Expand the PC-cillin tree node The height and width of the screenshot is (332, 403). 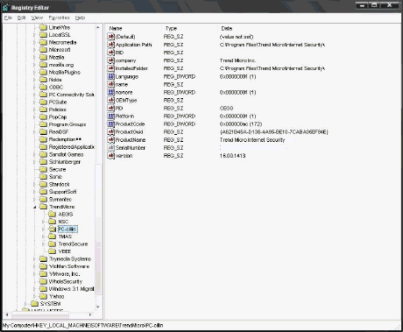(43, 230)
